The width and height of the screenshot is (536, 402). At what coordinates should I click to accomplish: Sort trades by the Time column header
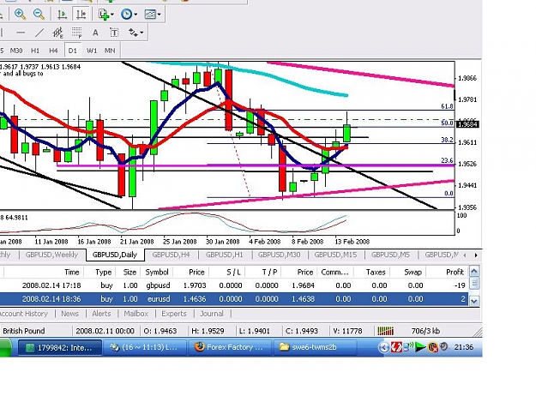(44, 273)
